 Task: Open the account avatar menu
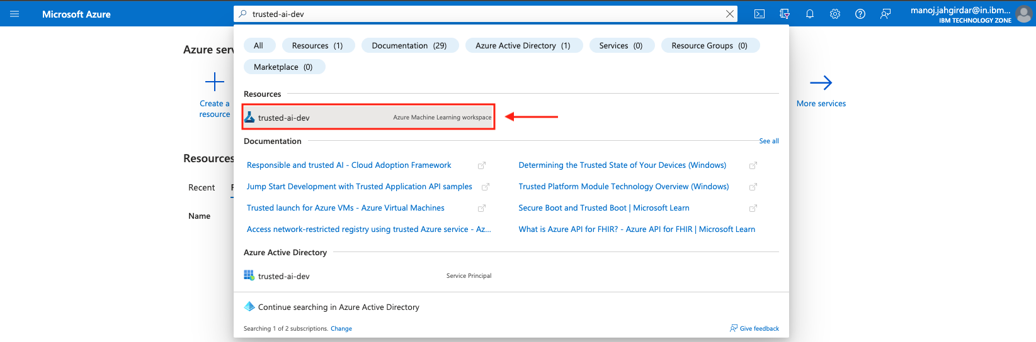tap(1024, 14)
